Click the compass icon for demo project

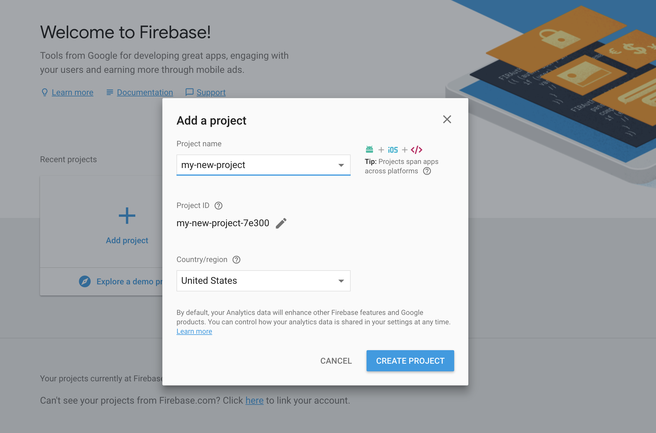coord(85,281)
